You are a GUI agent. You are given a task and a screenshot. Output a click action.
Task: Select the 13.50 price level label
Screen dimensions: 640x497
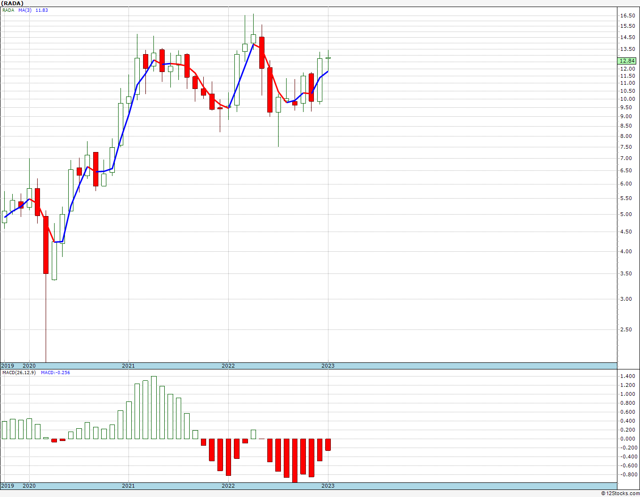coord(627,49)
